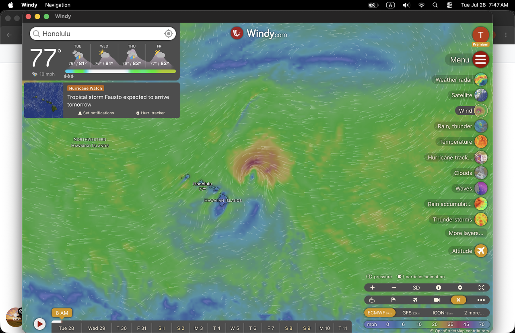515x333 pixels.
Task: Jump to Wed 29 on timeline
Action: pos(97,328)
